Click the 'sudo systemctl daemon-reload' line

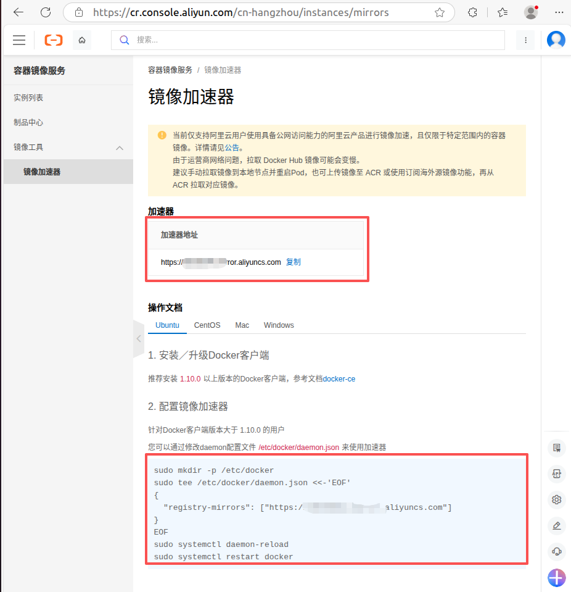221,544
